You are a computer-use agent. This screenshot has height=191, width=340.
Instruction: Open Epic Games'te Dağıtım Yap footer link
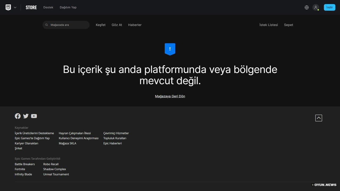32,138
